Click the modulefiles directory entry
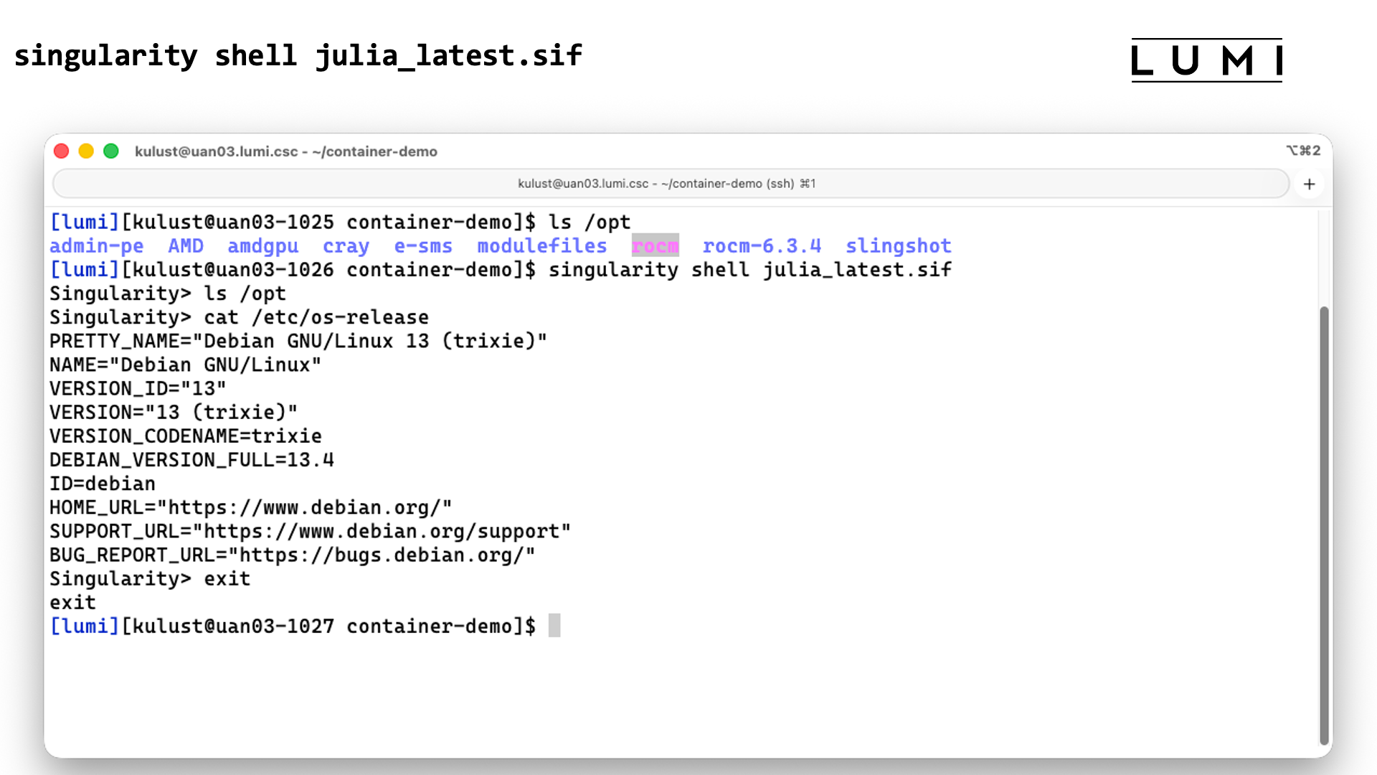The width and height of the screenshot is (1377, 775). (x=541, y=246)
